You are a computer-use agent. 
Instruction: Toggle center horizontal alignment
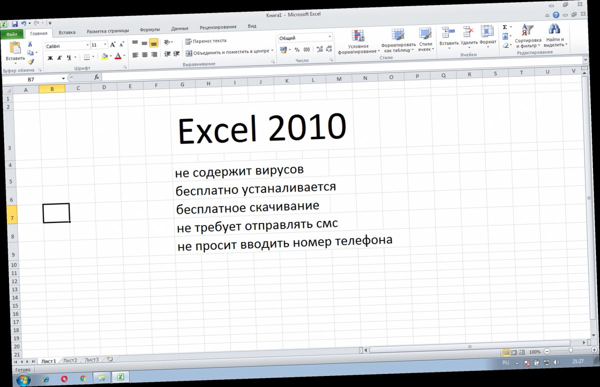144,54
